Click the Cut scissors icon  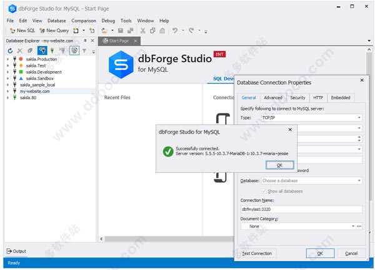click(x=142, y=31)
